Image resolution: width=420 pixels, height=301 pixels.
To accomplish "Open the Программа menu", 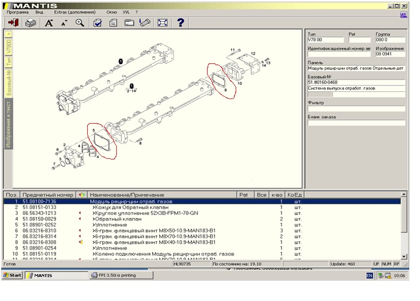I will 18,11.
